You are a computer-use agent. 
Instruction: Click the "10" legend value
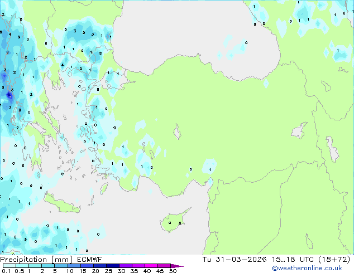(70, 271)
